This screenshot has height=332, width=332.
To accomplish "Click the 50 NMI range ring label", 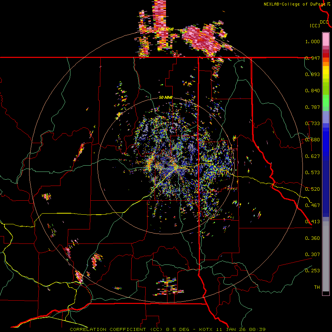I will click(x=166, y=97).
